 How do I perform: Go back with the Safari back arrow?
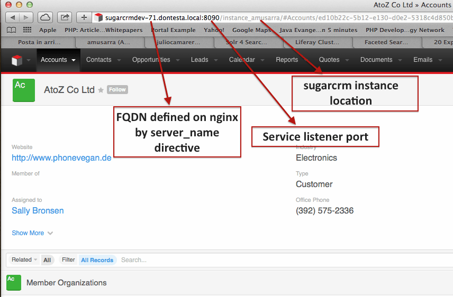12,17
